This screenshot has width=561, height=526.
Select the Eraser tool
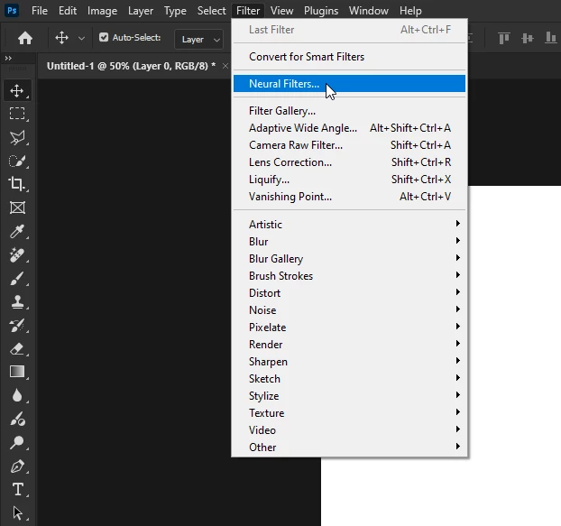pos(17,349)
